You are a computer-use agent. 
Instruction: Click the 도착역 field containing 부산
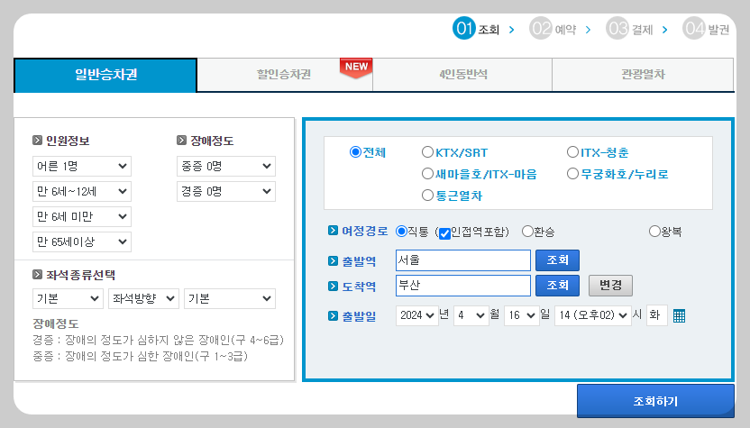[x=463, y=286]
